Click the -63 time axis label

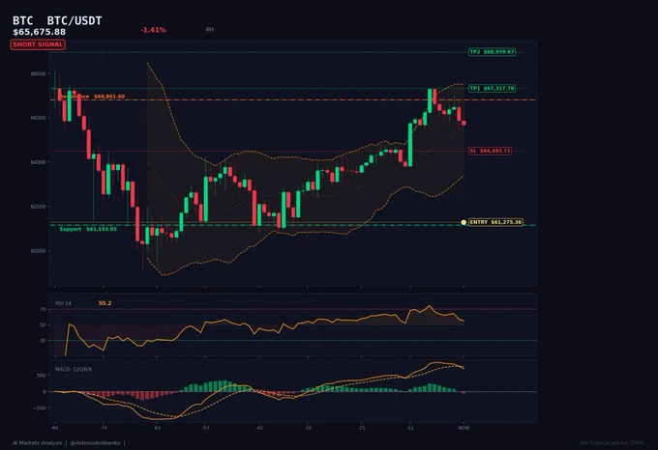point(157,428)
